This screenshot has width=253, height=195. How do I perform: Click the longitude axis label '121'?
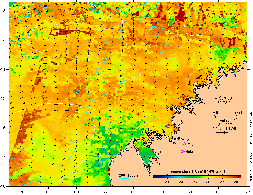coord(77,192)
